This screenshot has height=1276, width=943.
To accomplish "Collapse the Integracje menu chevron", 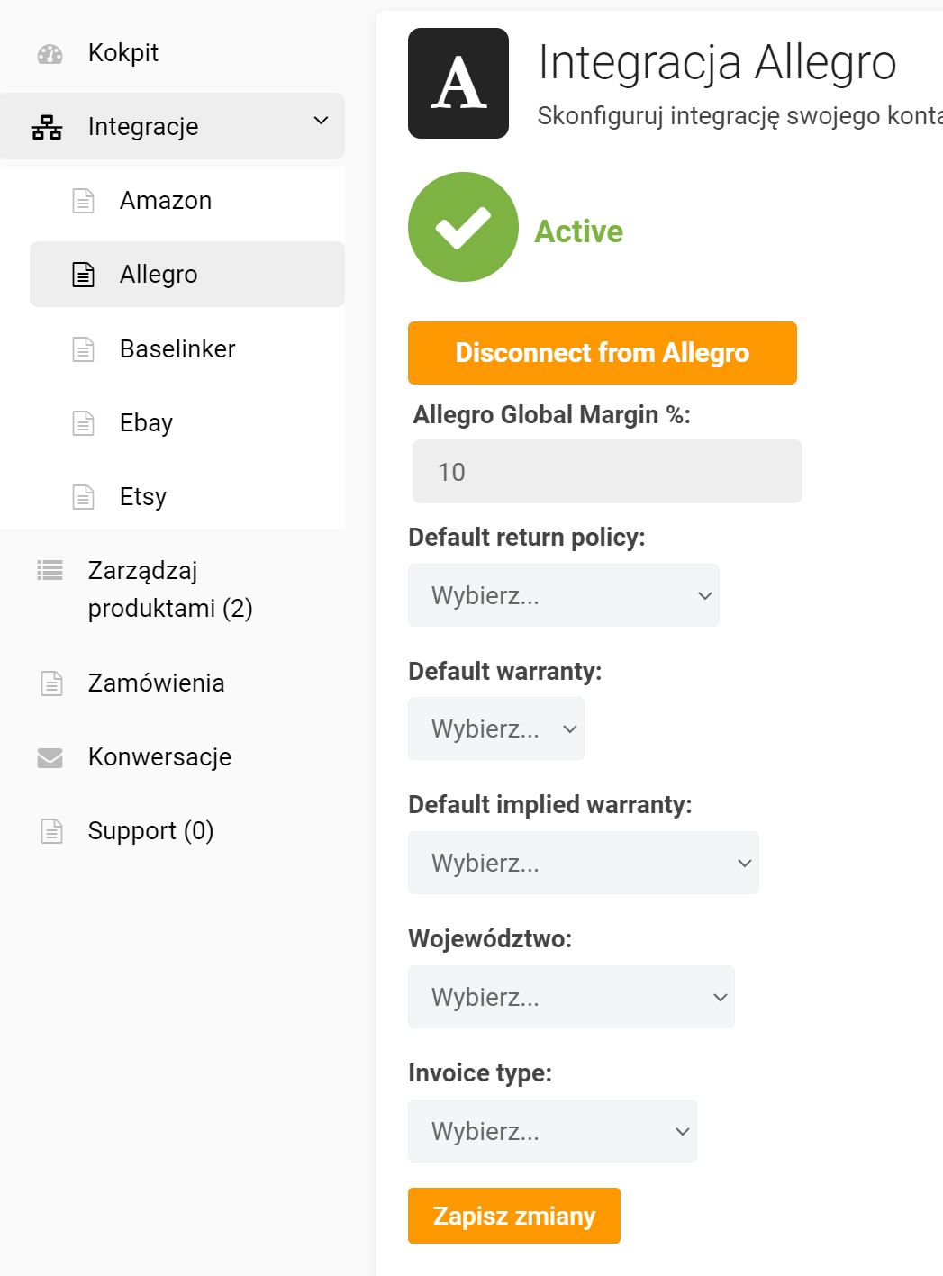I will point(321,121).
